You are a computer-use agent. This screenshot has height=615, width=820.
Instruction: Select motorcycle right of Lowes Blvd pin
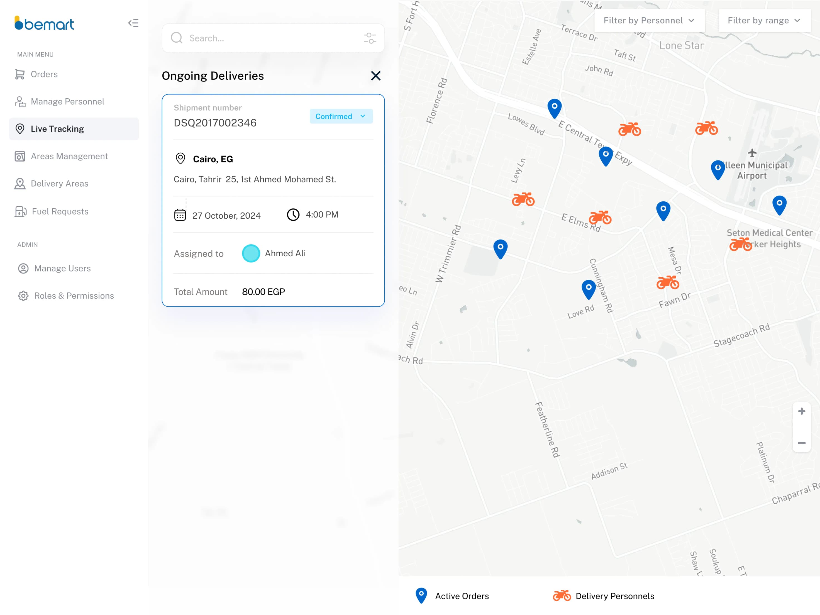(x=629, y=129)
